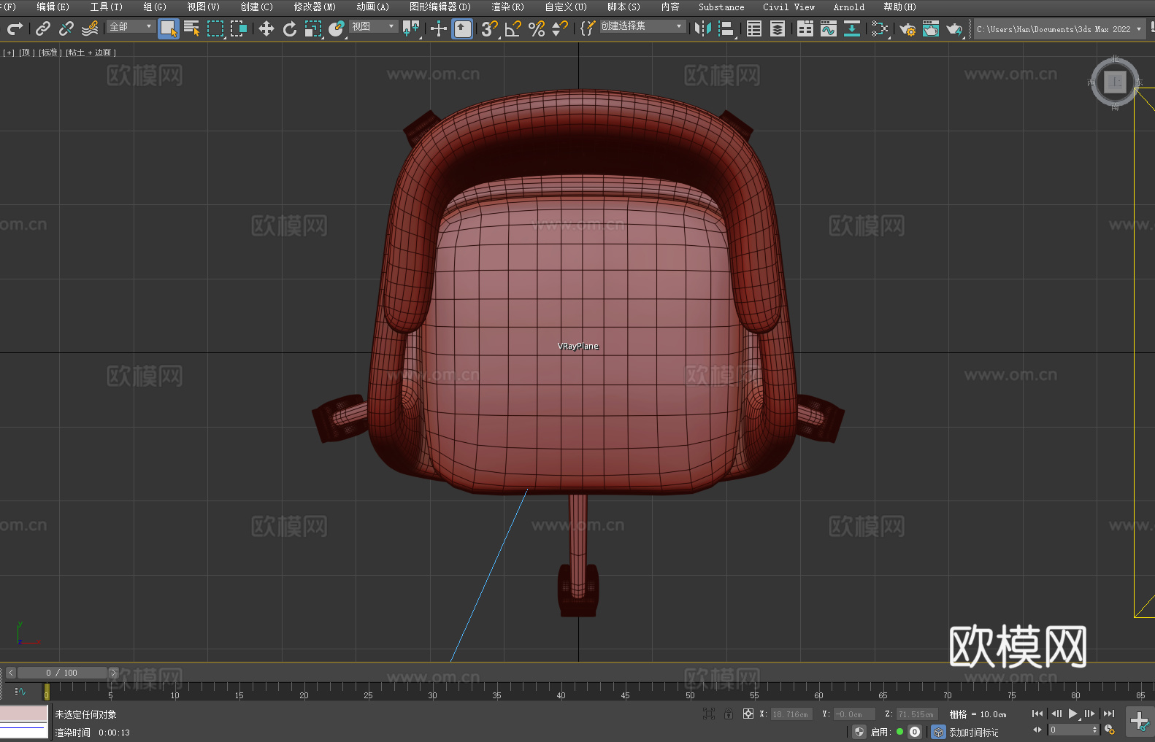
Task: Open the 视图(V) menu
Action: point(203,7)
